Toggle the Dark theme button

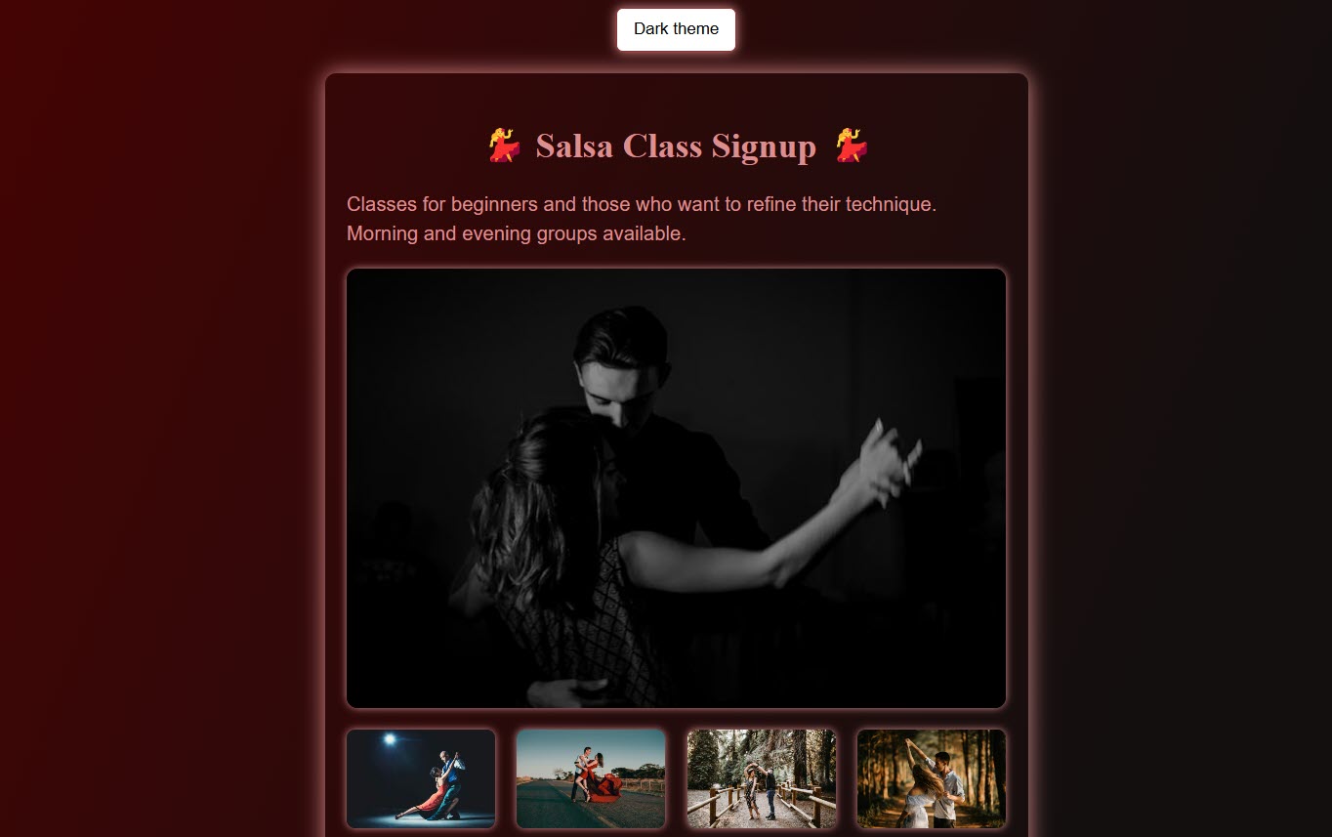pos(676,29)
